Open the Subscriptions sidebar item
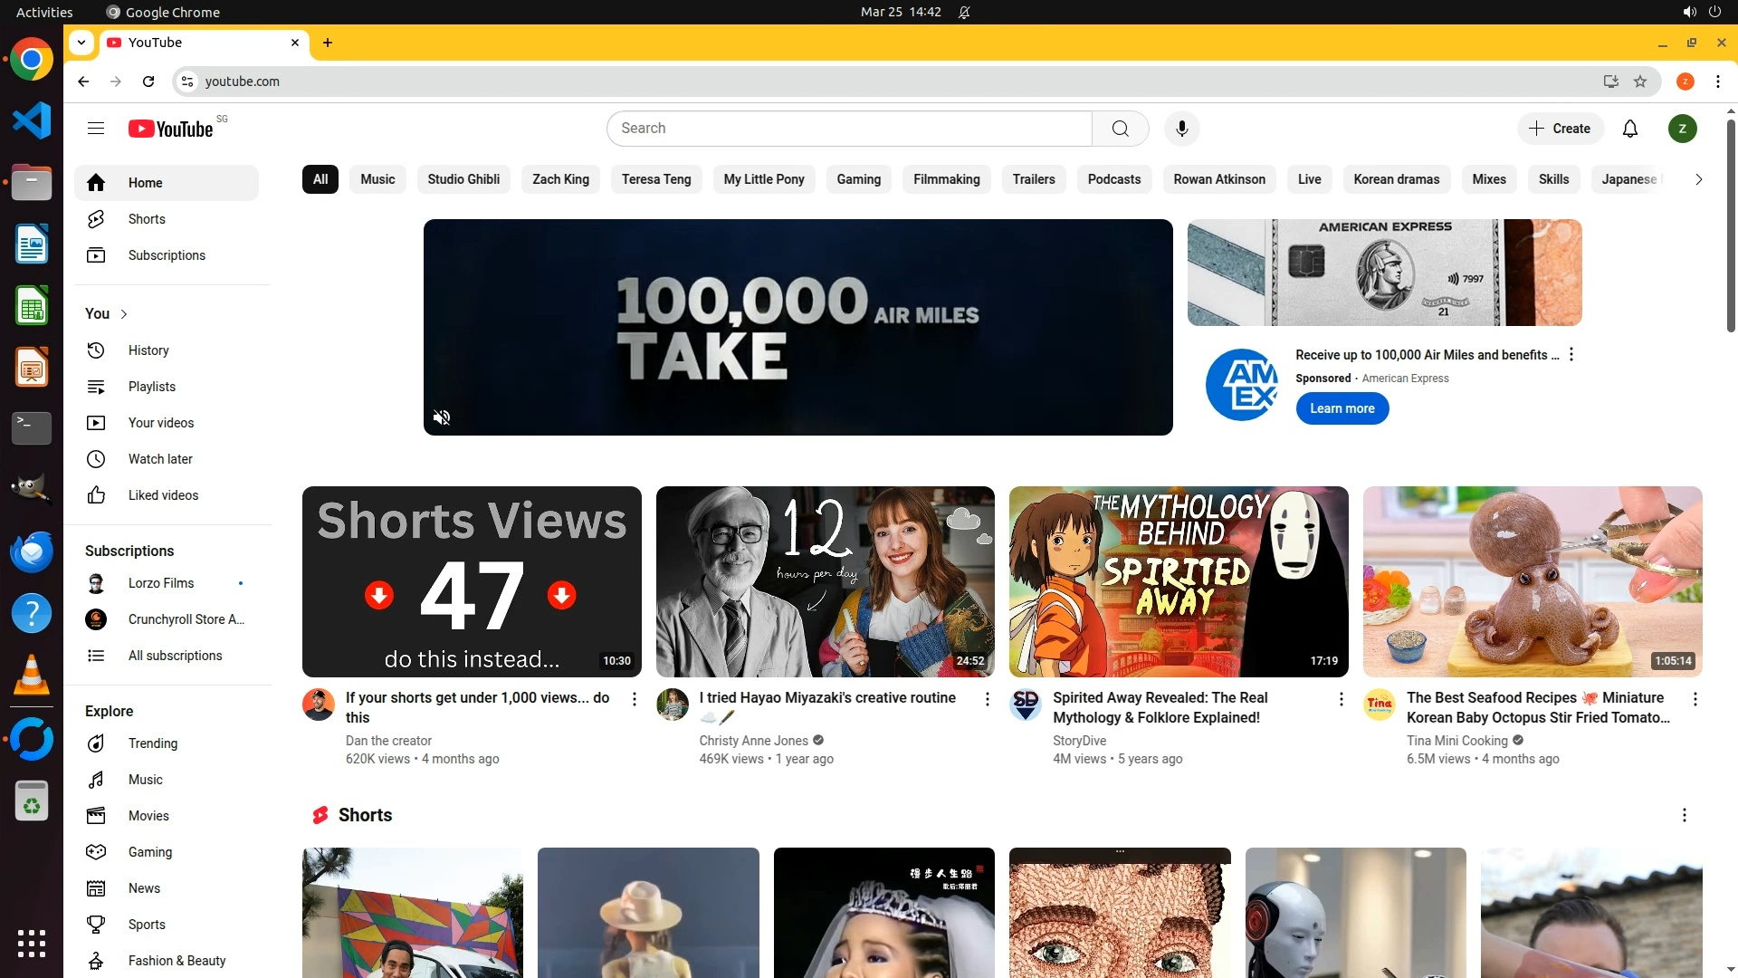The image size is (1738, 978). pyautogui.click(x=167, y=255)
